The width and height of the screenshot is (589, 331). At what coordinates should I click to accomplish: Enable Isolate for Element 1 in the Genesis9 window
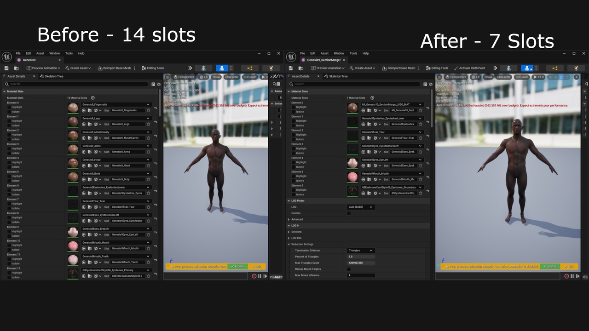coord(9,126)
